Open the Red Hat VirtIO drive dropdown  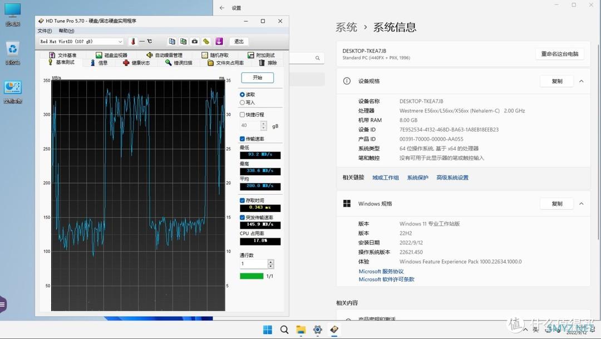point(81,41)
